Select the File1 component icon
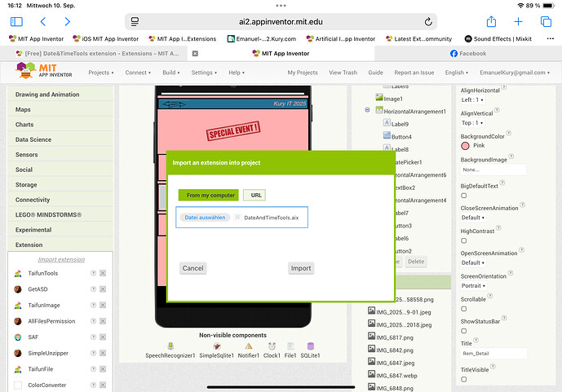 coord(290,346)
